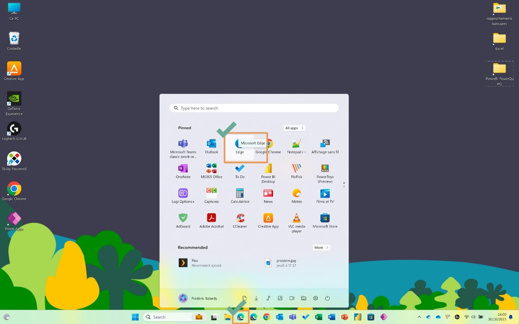Viewport: 519px width, 324px height.
Task: Click the Windows Start button on taskbar
Action: [135, 317]
